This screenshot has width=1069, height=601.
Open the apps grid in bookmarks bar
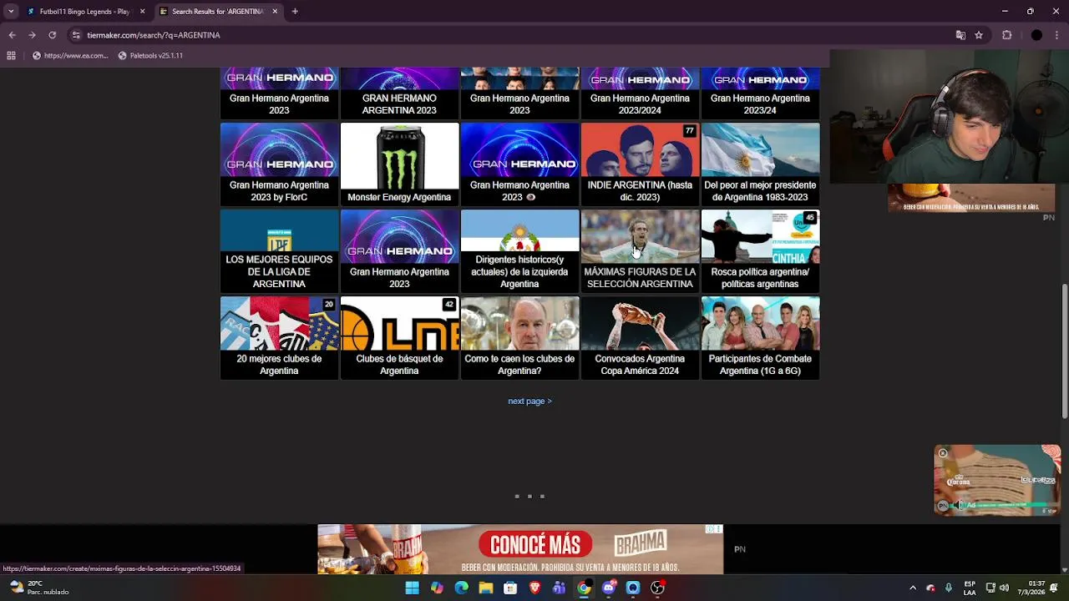[11, 56]
